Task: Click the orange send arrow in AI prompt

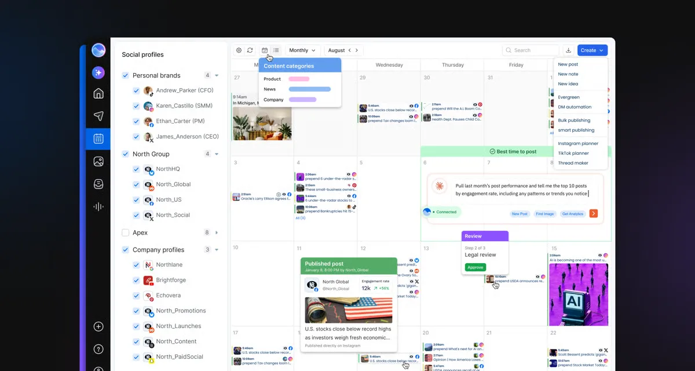Action: click(x=593, y=213)
